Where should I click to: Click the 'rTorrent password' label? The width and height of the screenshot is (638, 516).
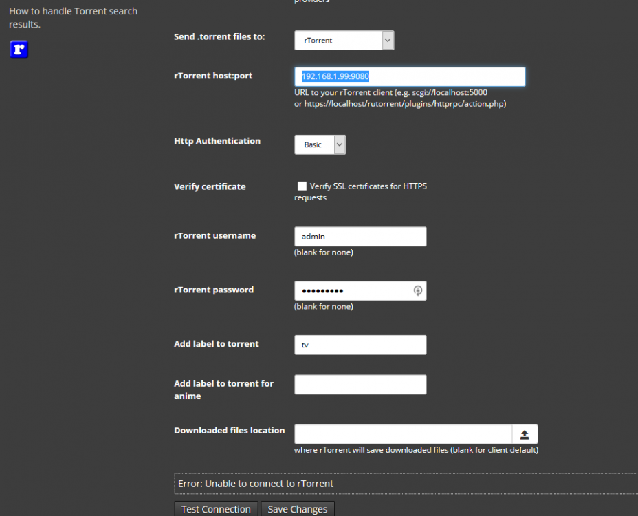pos(214,290)
